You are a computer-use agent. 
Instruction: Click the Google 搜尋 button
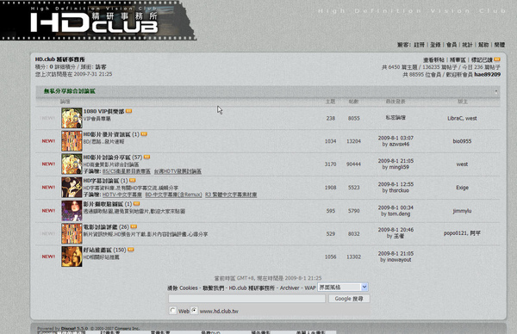click(349, 299)
